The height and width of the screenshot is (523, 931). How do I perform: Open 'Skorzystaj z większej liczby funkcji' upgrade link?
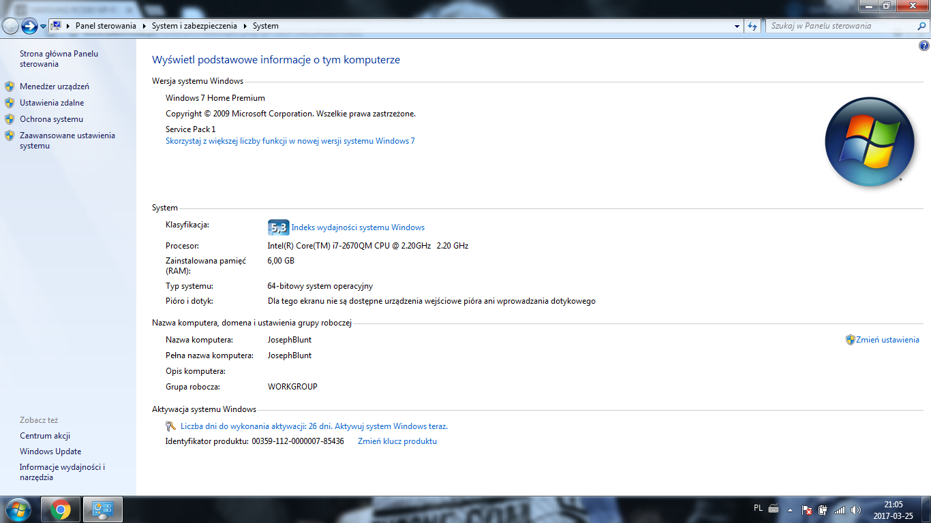(x=290, y=141)
